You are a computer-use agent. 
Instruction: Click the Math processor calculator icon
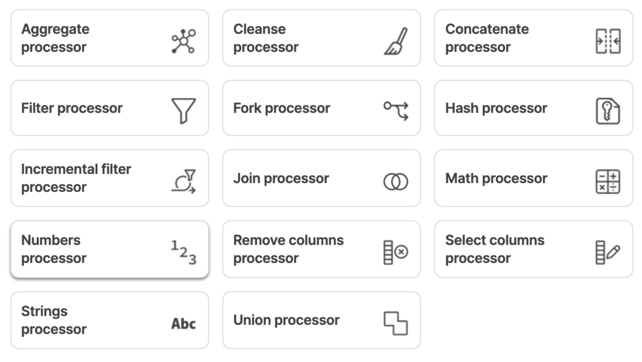tap(608, 181)
